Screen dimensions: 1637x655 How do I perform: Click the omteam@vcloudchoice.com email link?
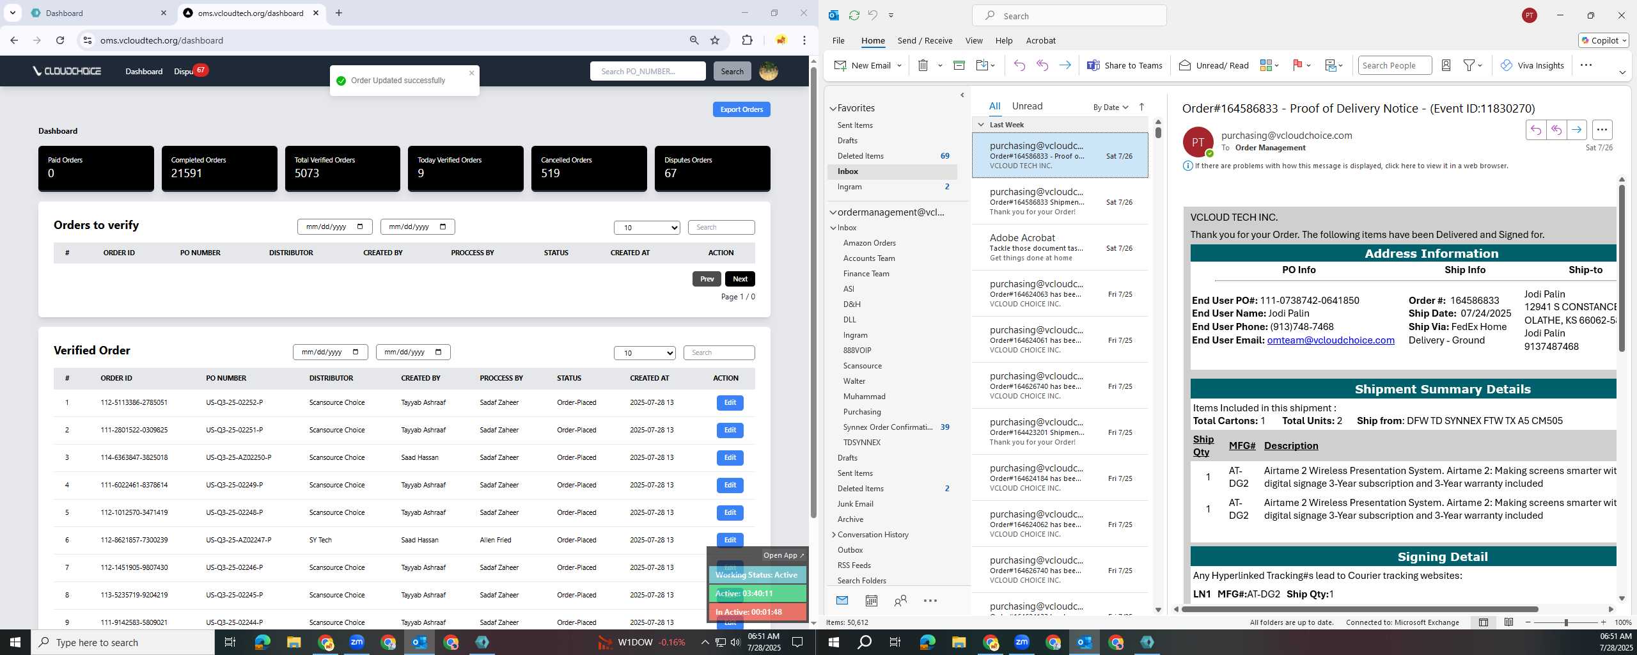click(1330, 340)
